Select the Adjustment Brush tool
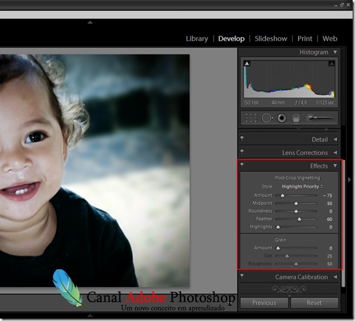The image size is (355, 321). pyautogui.click(x=320, y=118)
